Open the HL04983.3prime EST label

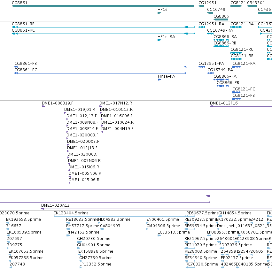pos(114,219)
